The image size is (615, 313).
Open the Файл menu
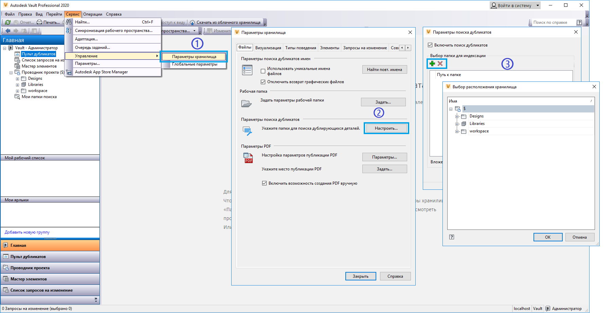pos(10,14)
